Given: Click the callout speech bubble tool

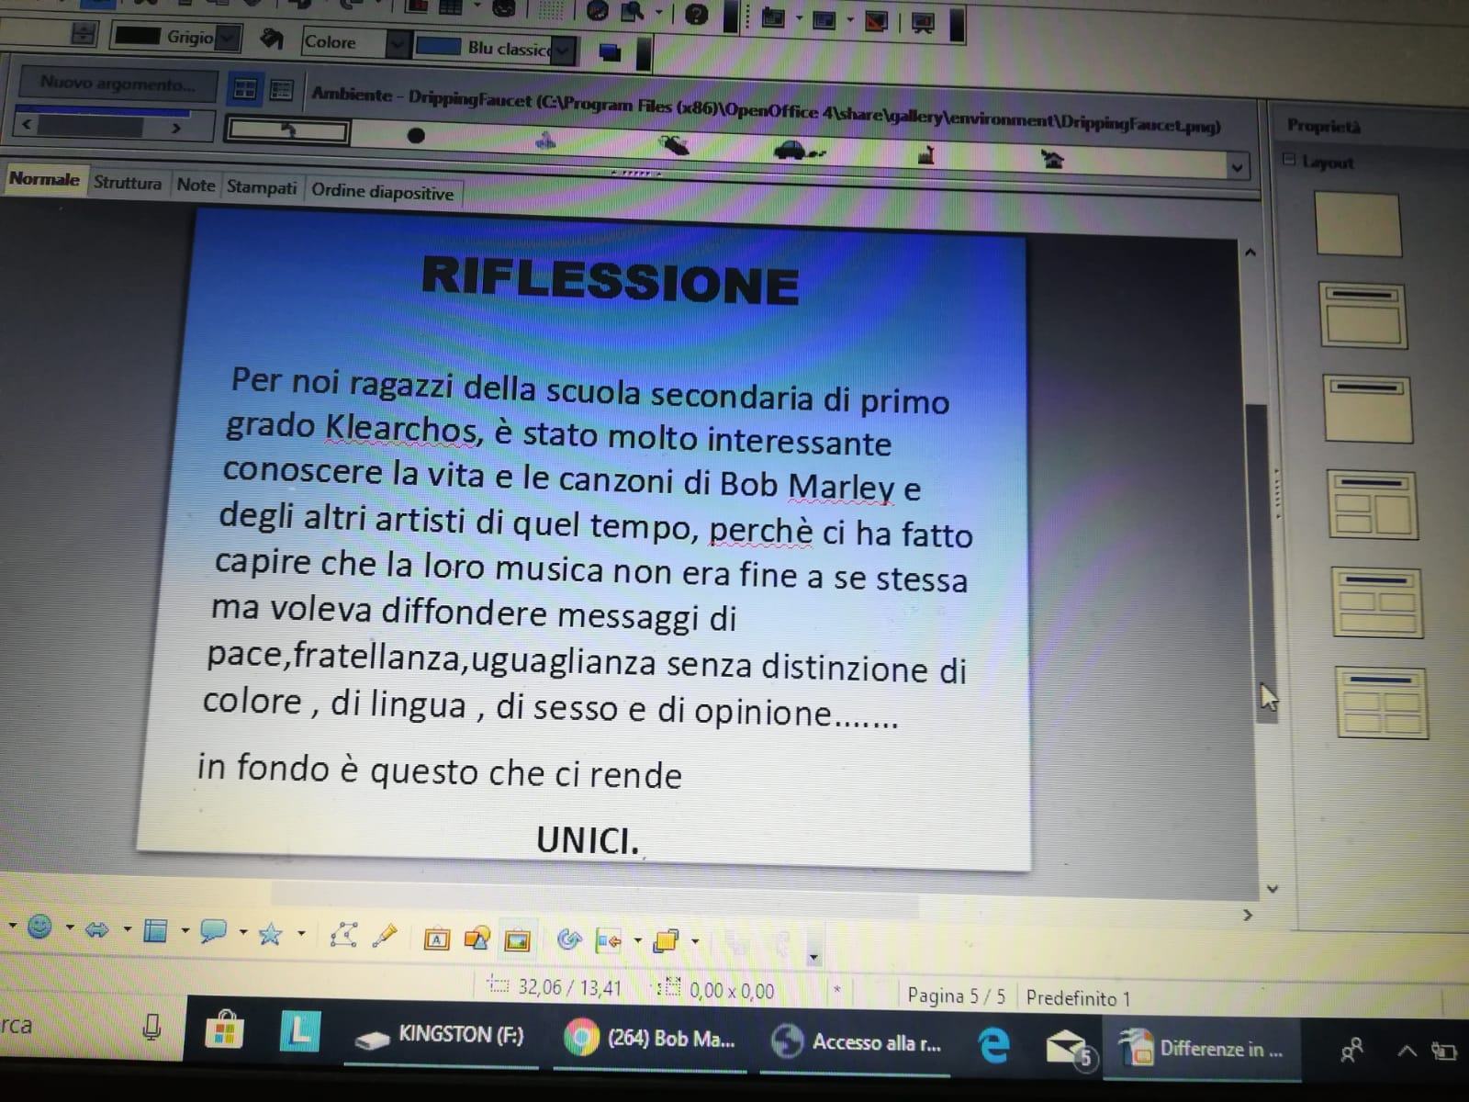Looking at the screenshot, I should 213,931.
